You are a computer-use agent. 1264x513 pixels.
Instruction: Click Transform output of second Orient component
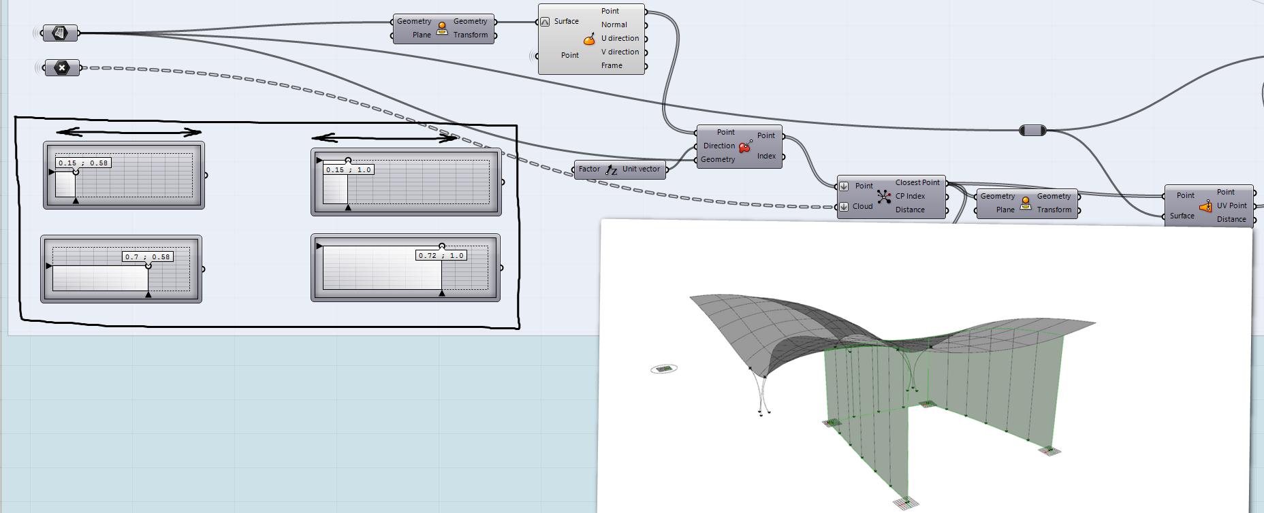(x=1054, y=210)
